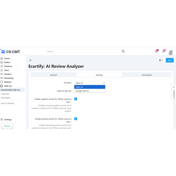Open the Provider dropdown

coord(89,83)
